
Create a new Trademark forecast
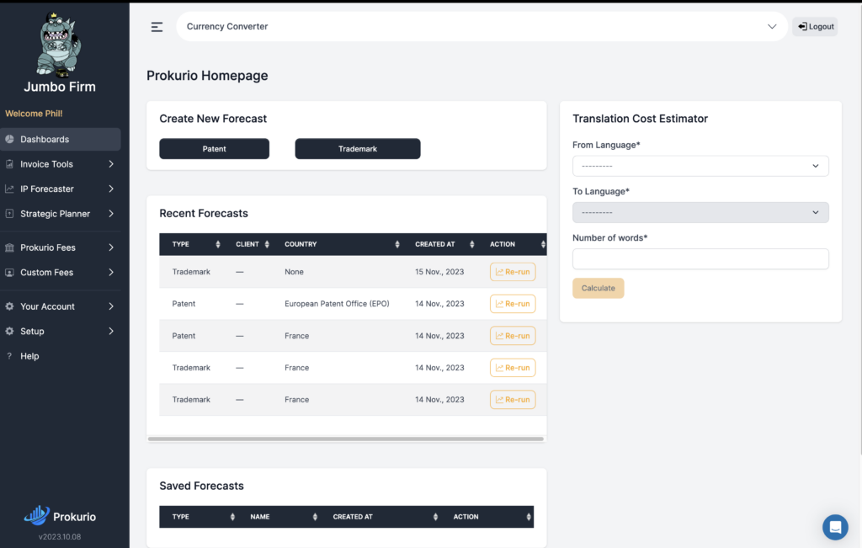click(357, 148)
